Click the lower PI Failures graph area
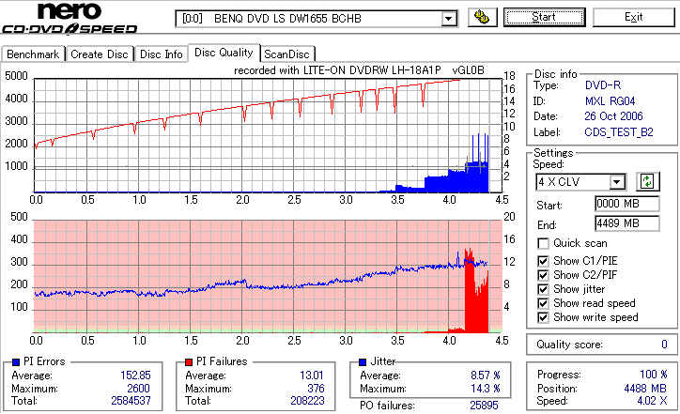This screenshot has height=414, width=680. (x=268, y=276)
